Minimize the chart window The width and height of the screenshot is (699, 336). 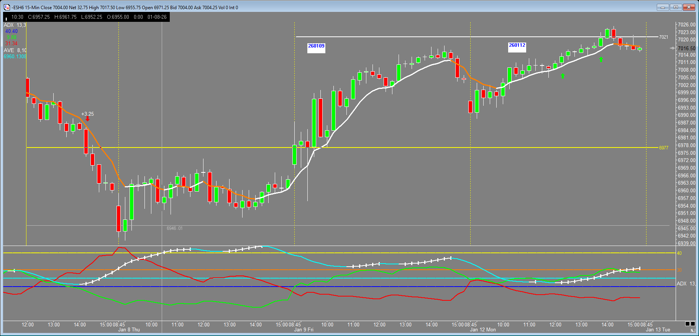663,7
